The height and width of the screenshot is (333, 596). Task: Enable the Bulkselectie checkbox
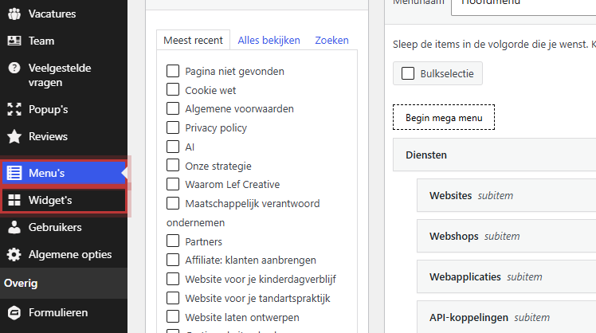[x=408, y=73]
